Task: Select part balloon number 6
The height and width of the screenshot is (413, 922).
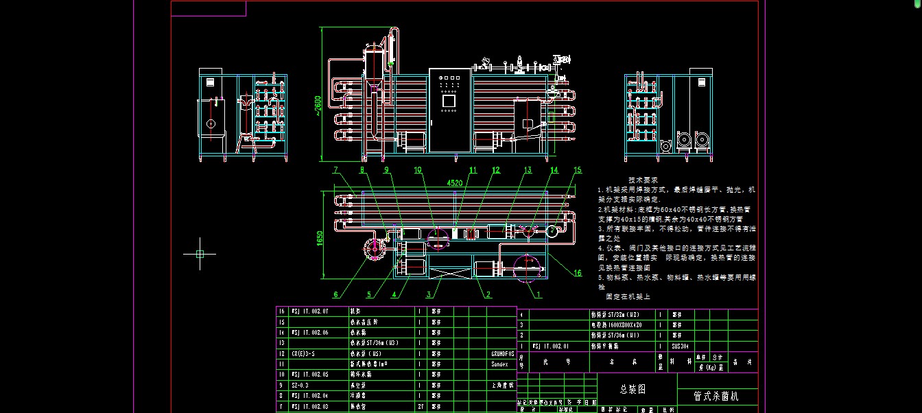Action: tap(335, 295)
